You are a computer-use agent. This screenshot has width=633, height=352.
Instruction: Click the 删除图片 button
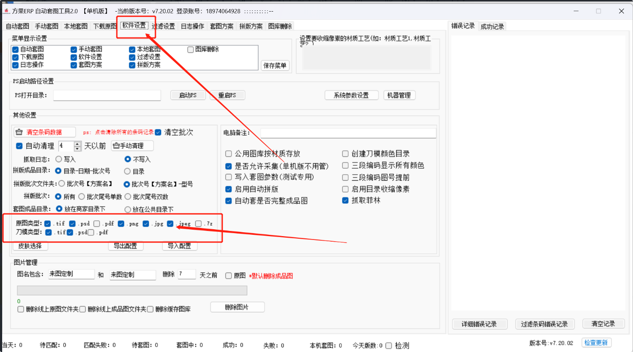pos(237,307)
